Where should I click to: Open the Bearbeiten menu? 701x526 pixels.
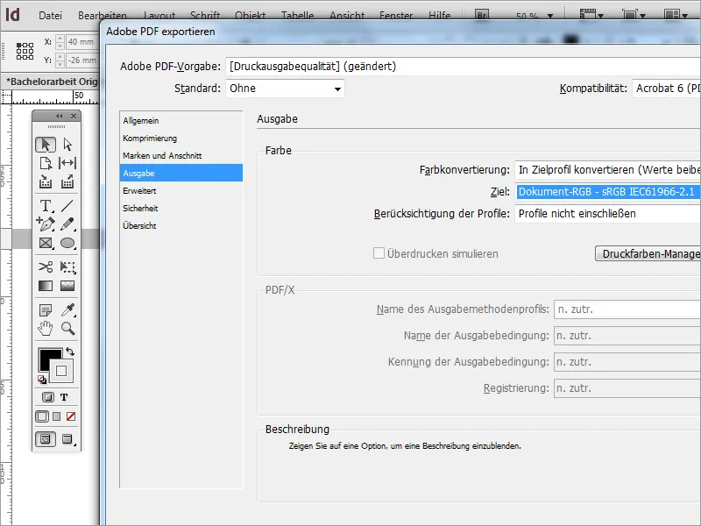point(102,16)
